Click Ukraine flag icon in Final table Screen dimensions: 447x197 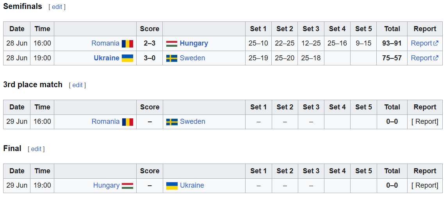[x=172, y=186]
